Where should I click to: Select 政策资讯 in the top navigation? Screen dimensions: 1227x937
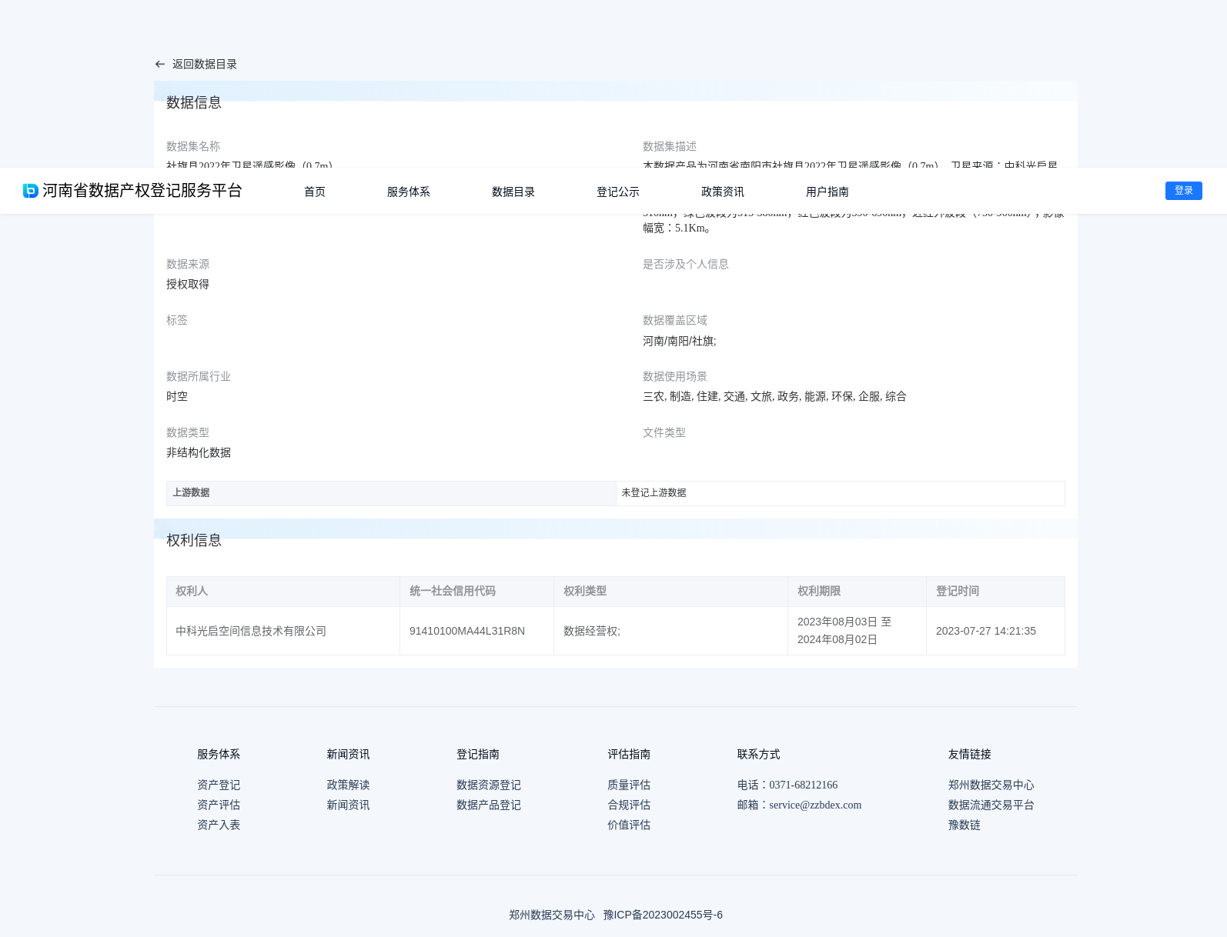723,192
